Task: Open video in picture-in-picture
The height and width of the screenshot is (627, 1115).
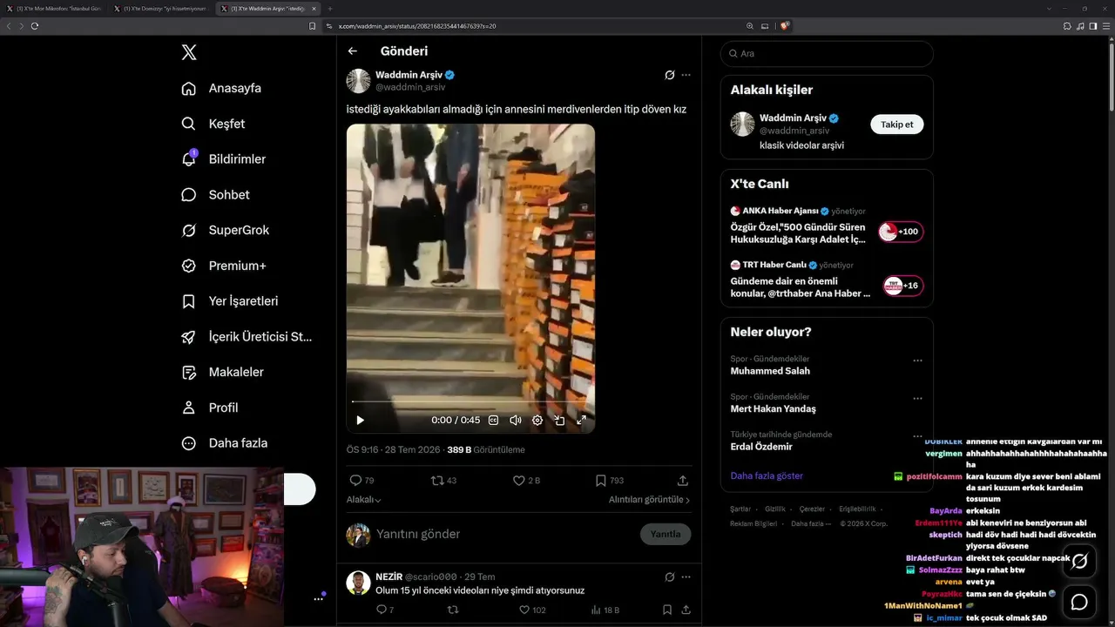Action: pyautogui.click(x=559, y=420)
